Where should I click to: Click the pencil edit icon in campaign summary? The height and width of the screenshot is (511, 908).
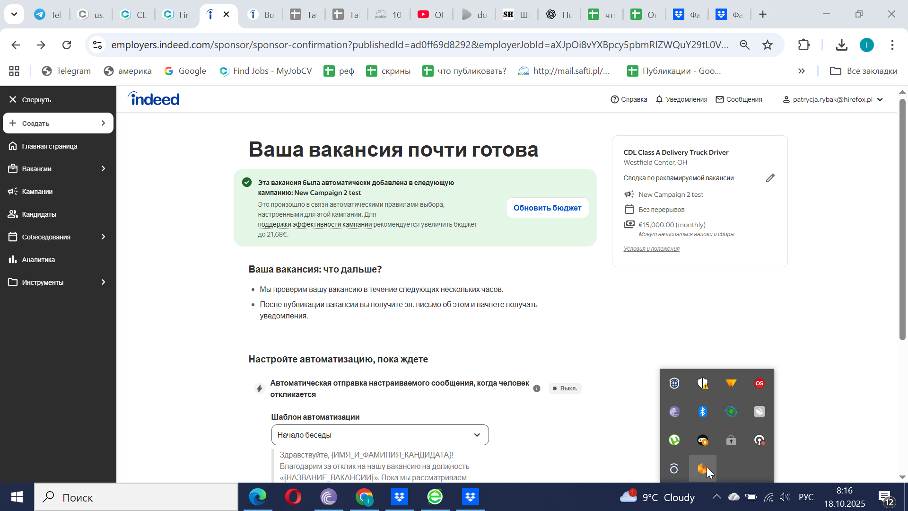click(x=770, y=178)
